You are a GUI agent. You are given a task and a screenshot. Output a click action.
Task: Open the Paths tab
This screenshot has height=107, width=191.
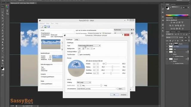click(x=179, y=32)
